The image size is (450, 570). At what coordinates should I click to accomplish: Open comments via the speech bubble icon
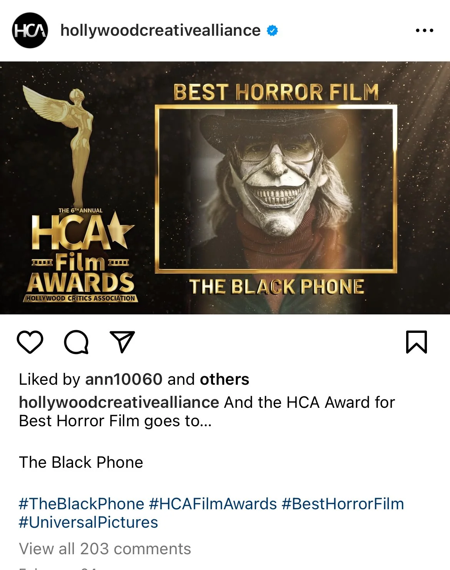(77, 342)
